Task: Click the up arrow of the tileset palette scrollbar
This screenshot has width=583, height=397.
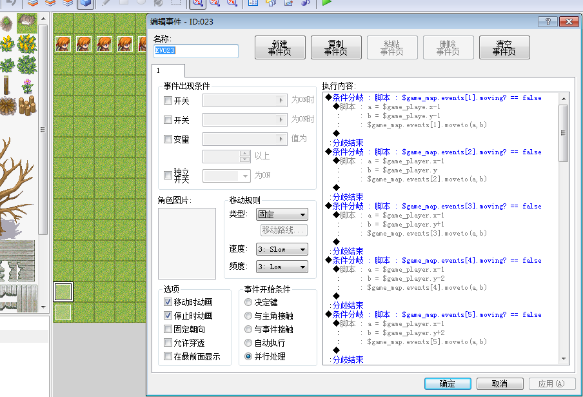Action: coord(43,19)
